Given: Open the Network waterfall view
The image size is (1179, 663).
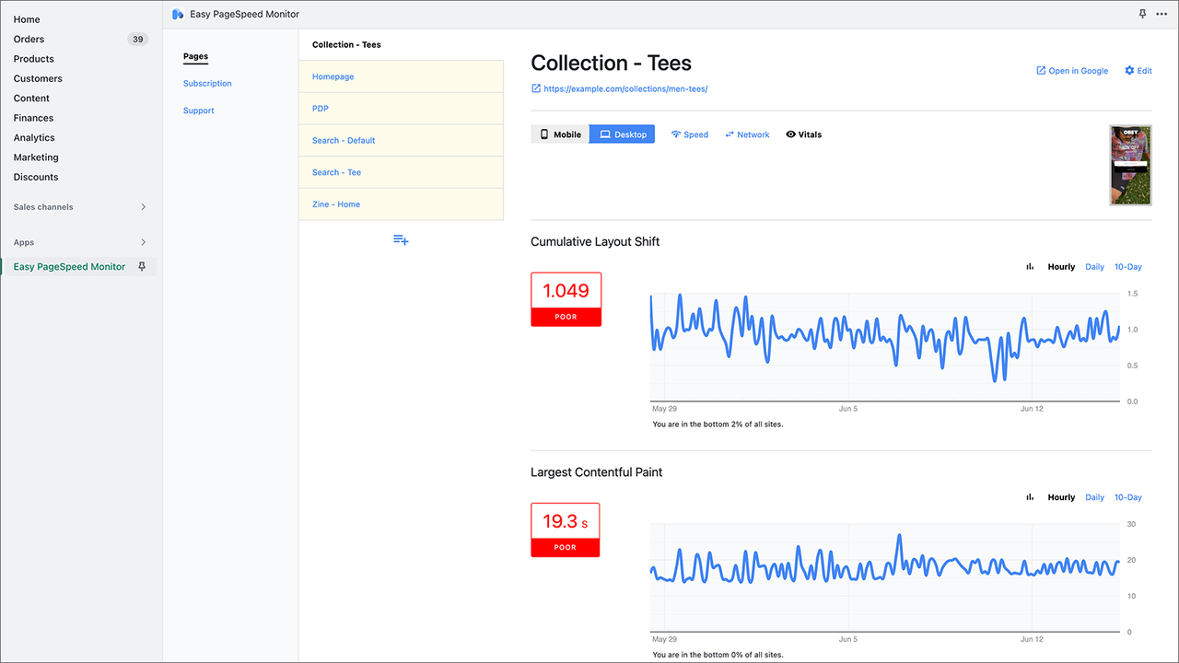Looking at the screenshot, I should pyautogui.click(x=747, y=134).
